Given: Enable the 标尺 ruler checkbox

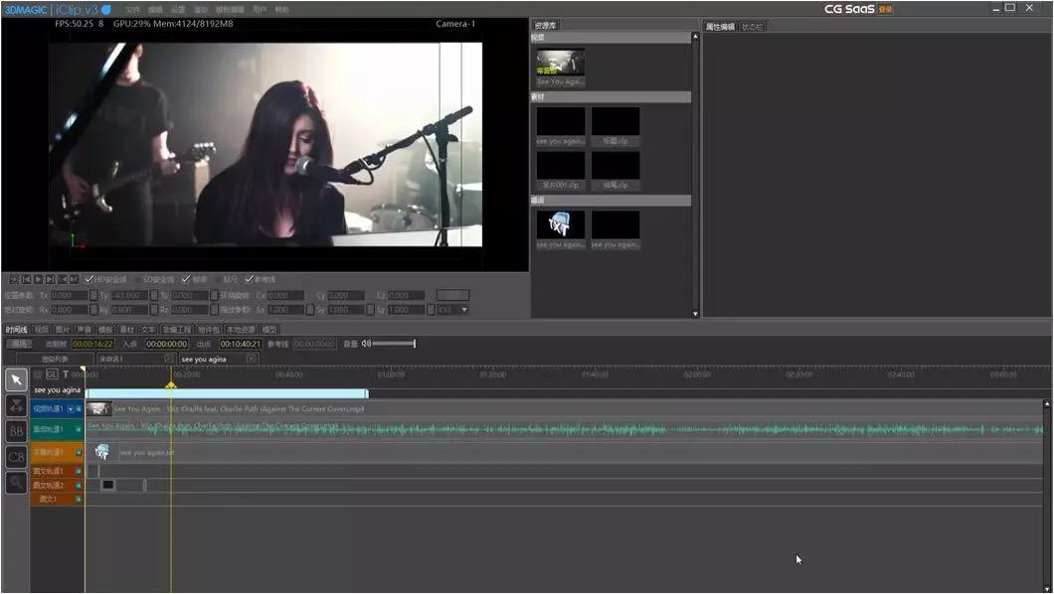Looking at the screenshot, I should [x=218, y=279].
